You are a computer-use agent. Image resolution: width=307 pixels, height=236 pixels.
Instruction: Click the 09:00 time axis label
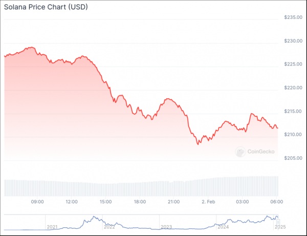pyautogui.click(x=37, y=202)
